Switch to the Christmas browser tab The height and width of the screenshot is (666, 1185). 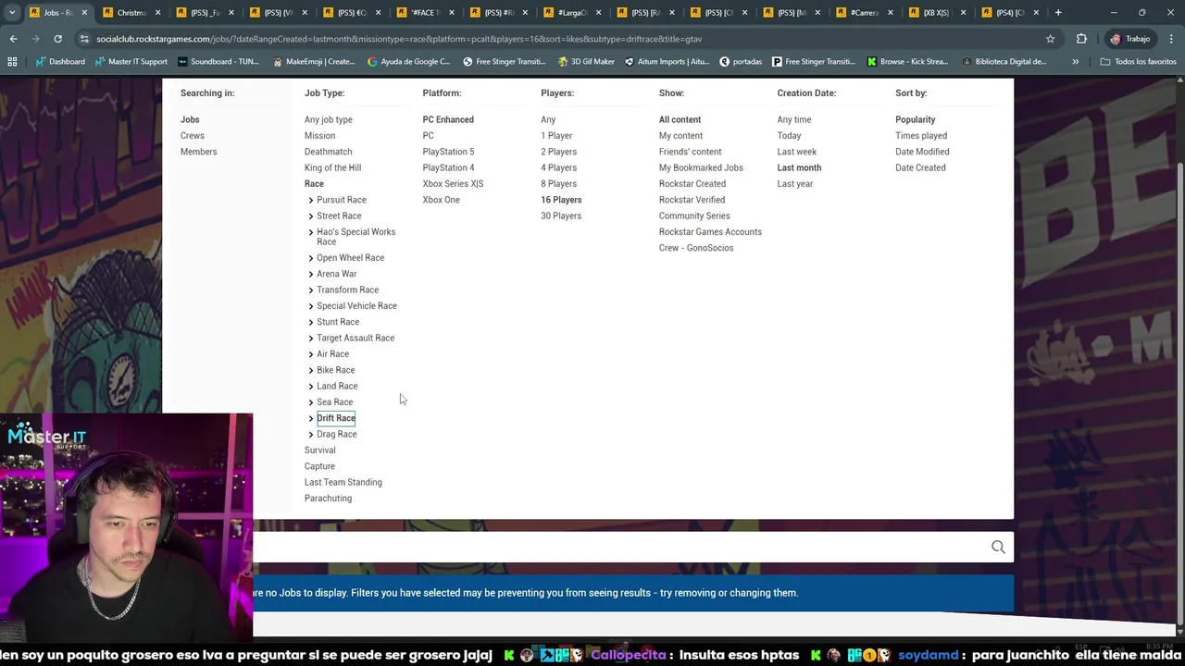[131, 13]
